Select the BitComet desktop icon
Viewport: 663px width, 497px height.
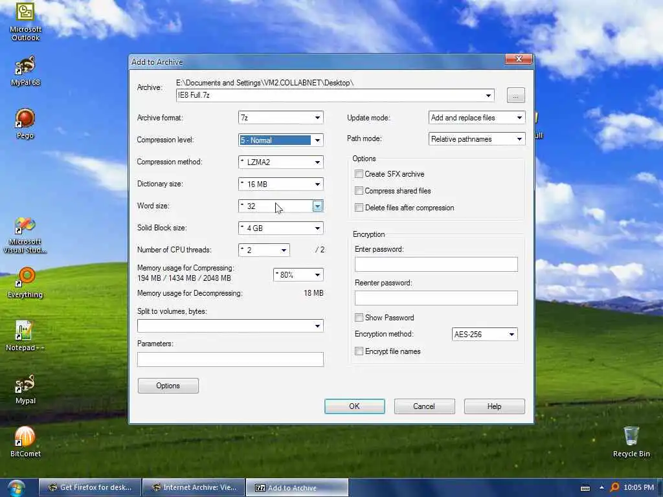(25, 442)
